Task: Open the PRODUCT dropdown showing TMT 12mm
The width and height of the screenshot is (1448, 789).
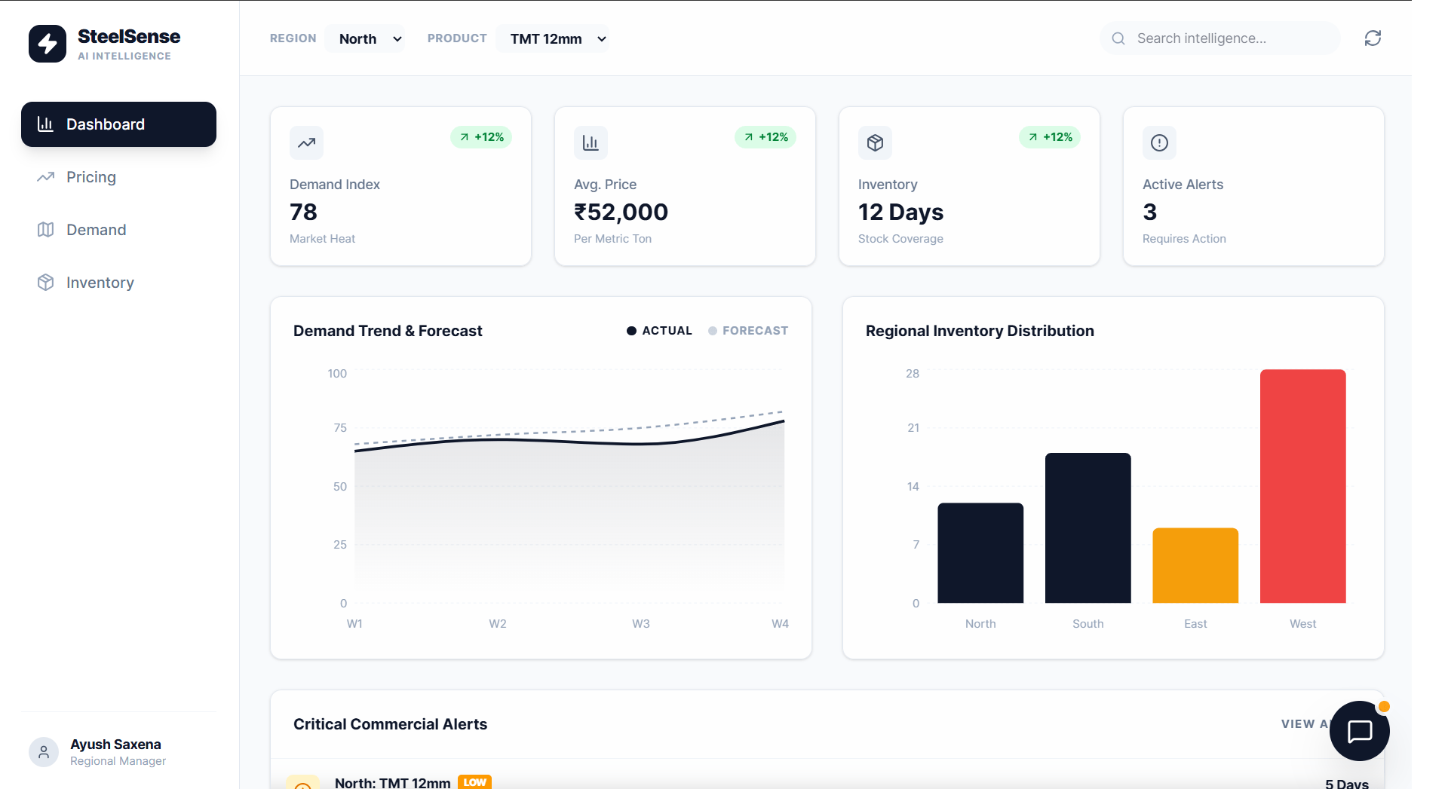Action: coord(555,38)
